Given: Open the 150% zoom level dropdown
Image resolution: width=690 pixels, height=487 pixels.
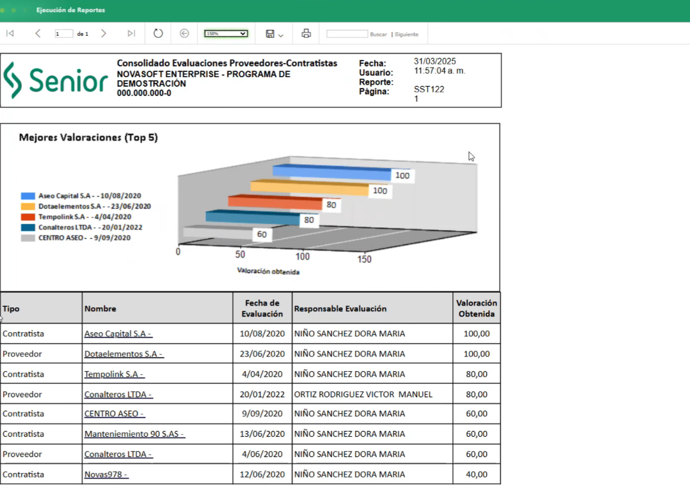Looking at the screenshot, I should tap(226, 34).
